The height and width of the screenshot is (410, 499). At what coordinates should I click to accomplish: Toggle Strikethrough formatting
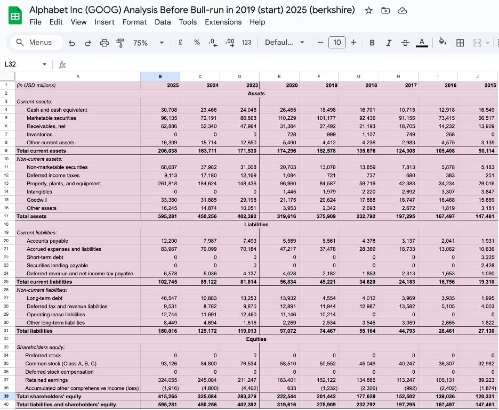pos(405,43)
